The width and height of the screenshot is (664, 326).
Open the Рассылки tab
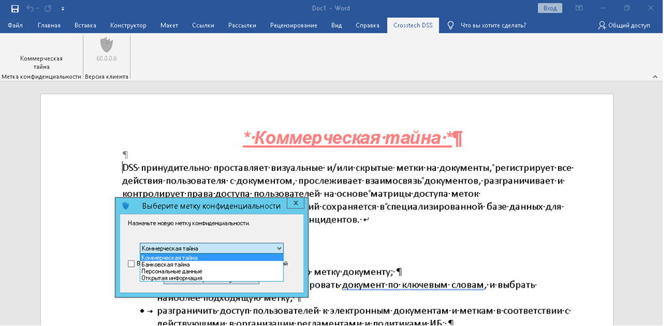(x=243, y=25)
